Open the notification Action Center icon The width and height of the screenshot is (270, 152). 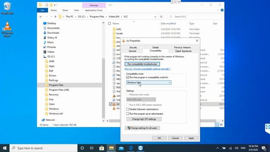pyautogui.click(x=264, y=148)
